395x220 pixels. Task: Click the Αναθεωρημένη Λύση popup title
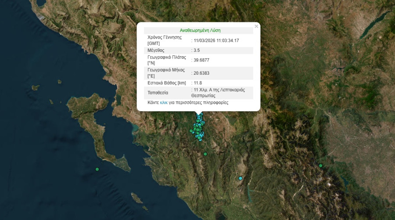(200, 30)
